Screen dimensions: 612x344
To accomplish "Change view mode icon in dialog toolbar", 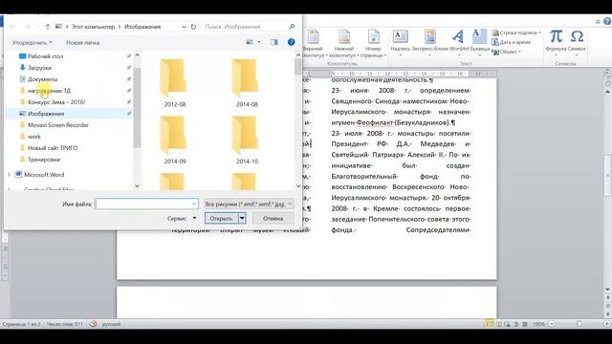I will pyautogui.click(x=250, y=42).
